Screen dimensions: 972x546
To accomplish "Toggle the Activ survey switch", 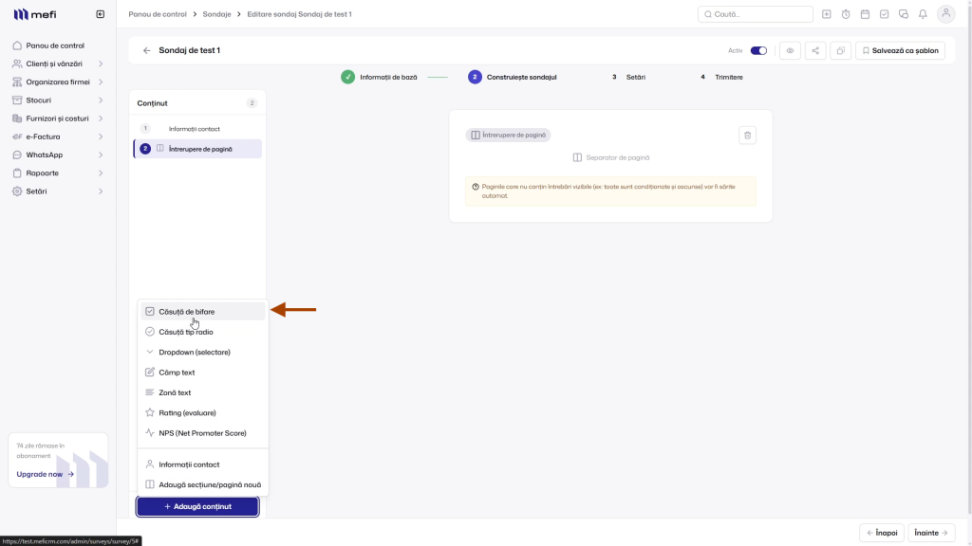I will tap(758, 51).
